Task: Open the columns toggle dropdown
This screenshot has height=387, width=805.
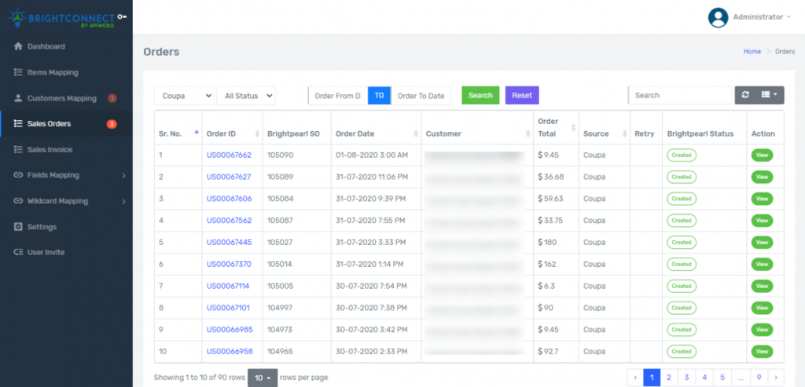Action: 769,95
